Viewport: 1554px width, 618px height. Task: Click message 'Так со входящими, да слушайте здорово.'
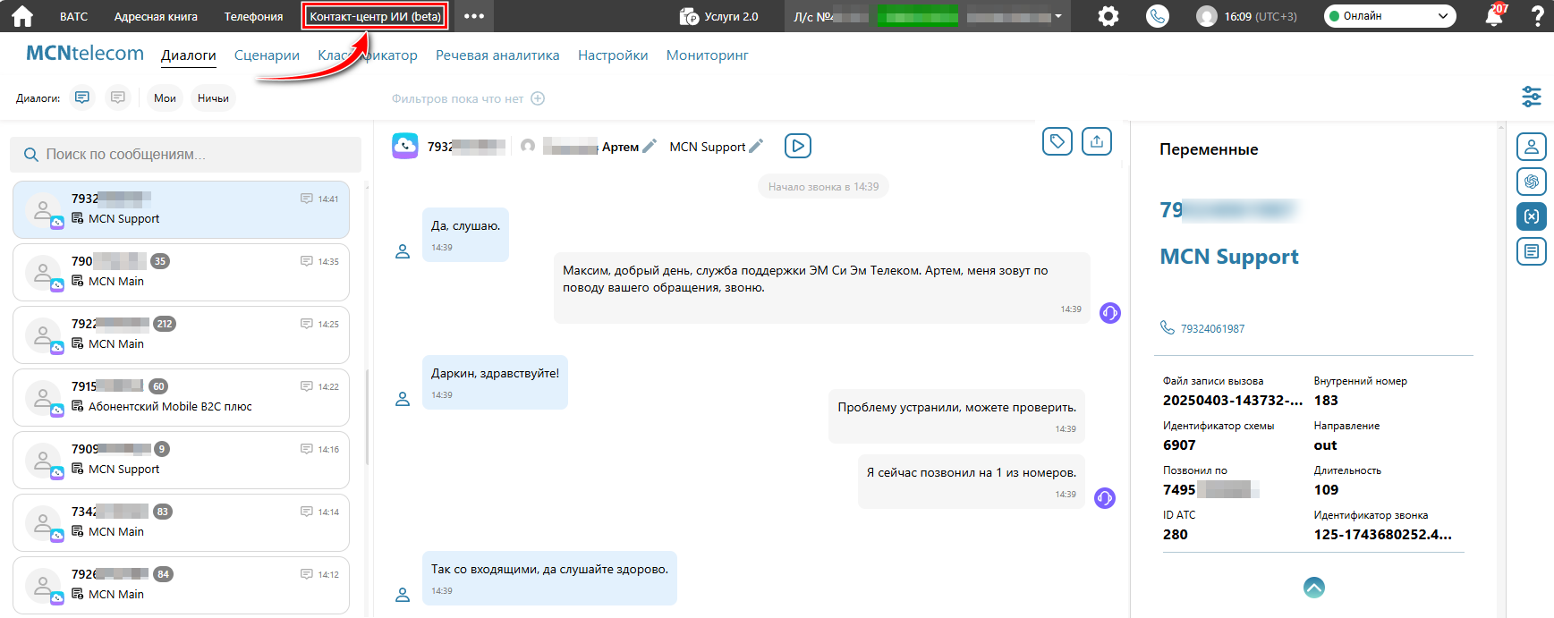[549, 579]
